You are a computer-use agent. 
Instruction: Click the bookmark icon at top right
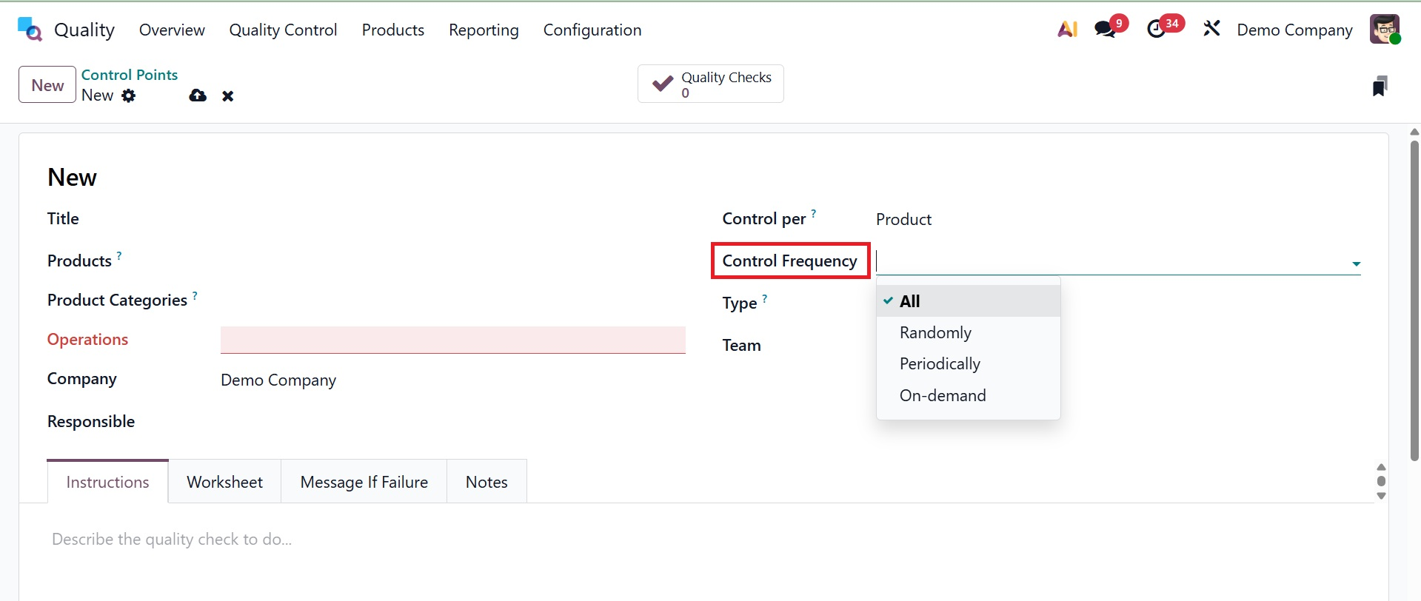[x=1379, y=87]
